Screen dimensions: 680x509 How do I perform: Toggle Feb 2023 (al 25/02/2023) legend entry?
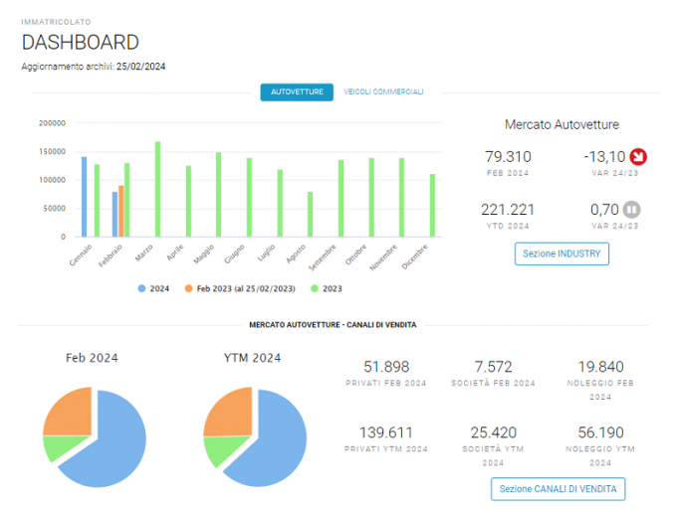(x=240, y=288)
